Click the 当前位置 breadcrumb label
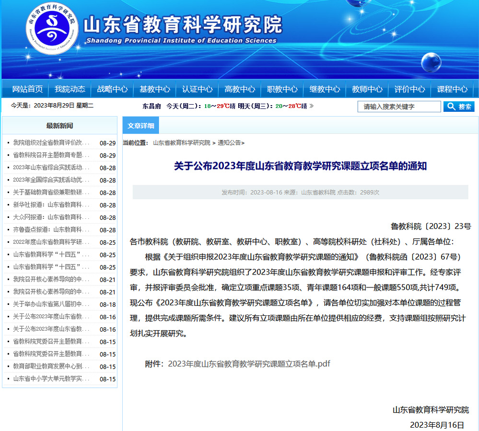 pos(136,143)
